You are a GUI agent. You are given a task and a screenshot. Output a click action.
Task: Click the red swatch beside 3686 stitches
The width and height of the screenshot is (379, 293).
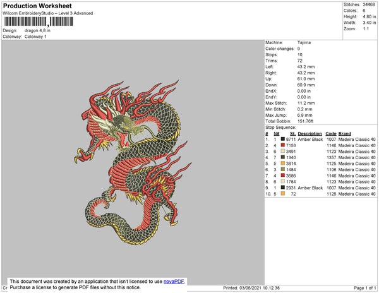coord(282,176)
